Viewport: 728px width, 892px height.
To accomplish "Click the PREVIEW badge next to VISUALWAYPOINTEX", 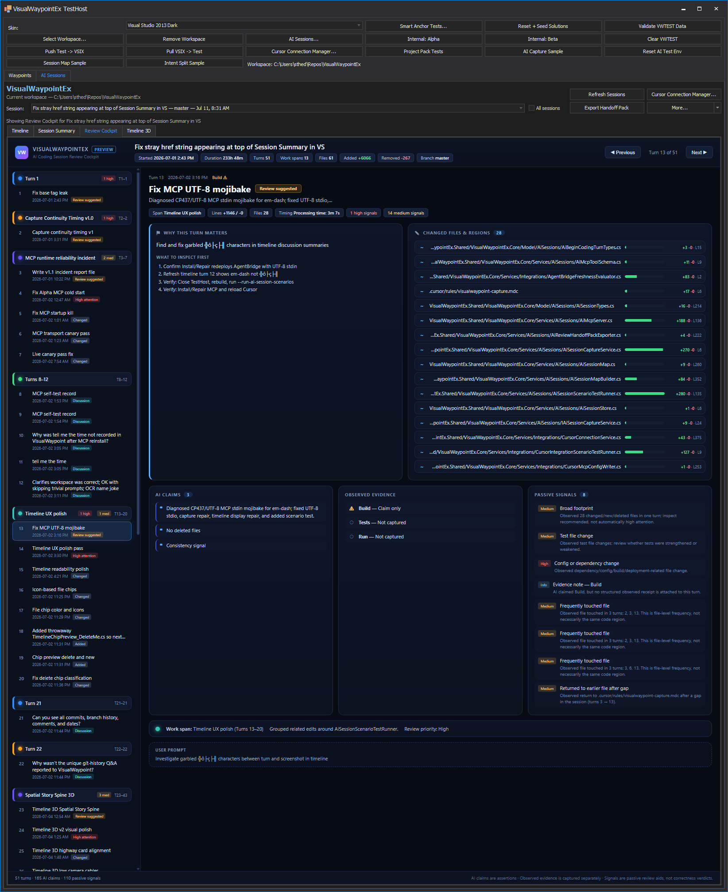I will (x=104, y=150).
